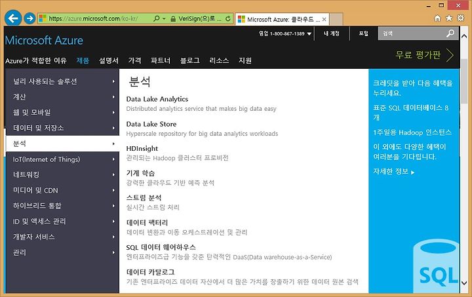
Task: Open 데이터 카탈로그 link
Action: point(151,272)
